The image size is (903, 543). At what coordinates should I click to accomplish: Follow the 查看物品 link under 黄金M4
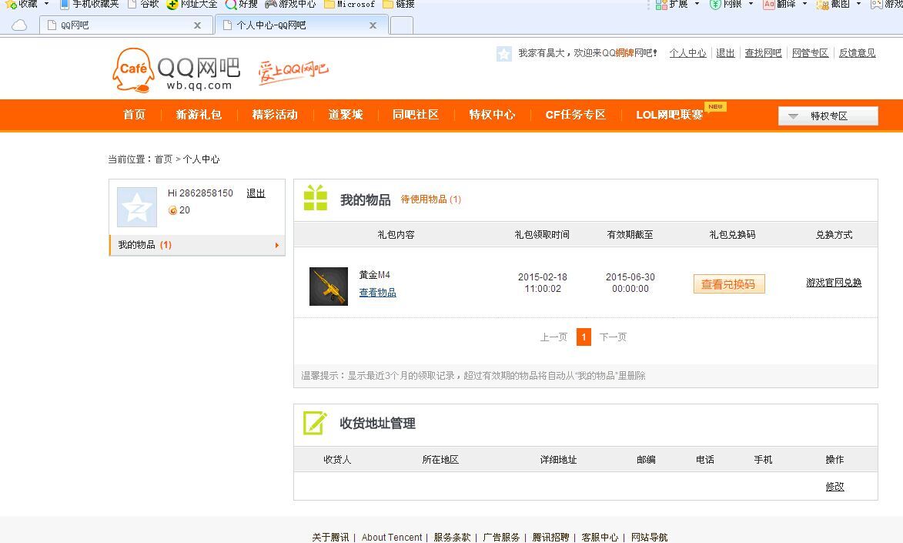point(378,293)
